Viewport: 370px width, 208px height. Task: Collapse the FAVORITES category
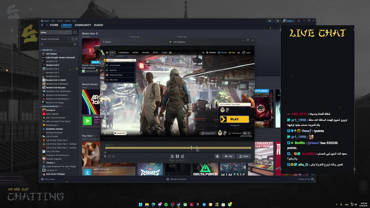tap(41, 50)
